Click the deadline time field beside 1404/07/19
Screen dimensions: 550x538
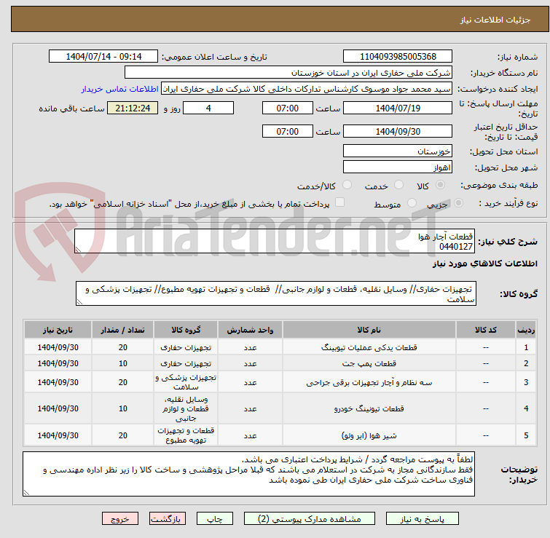pos(287,108)
